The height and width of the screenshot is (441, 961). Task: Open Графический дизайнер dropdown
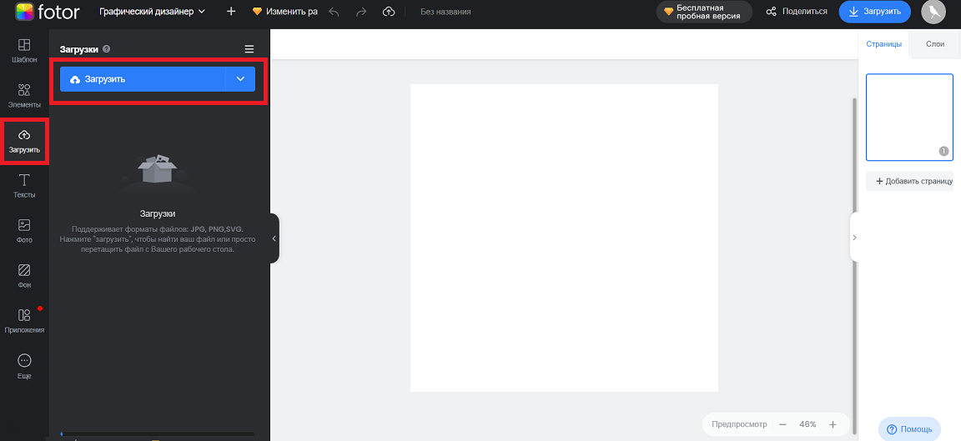[153, 12]
